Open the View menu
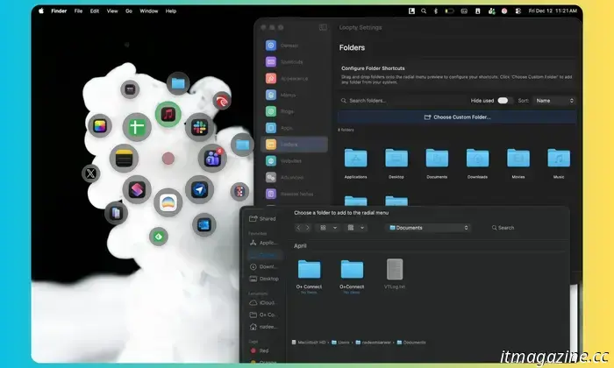 [x=112, y=11]
